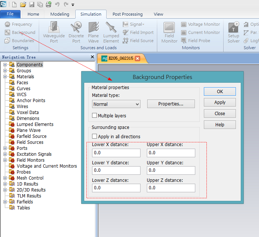
Task: Click the Current Monitor icon
Action: [184, 32]
